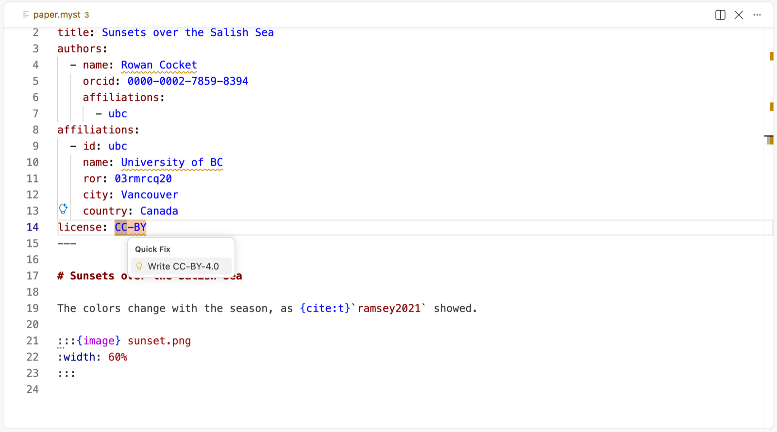Click University of BC affiliation name
The image size is (777, 432).
(x=172, y=162)
